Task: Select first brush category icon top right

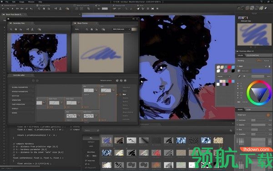Action: (x=238, y=8)
